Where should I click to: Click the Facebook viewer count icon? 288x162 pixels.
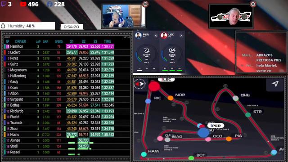point(50,4)
